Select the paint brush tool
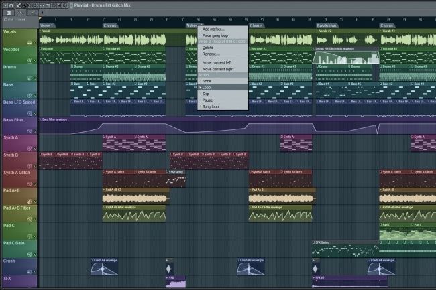This screenshot has width=436, height=290. tap(24, 5)
